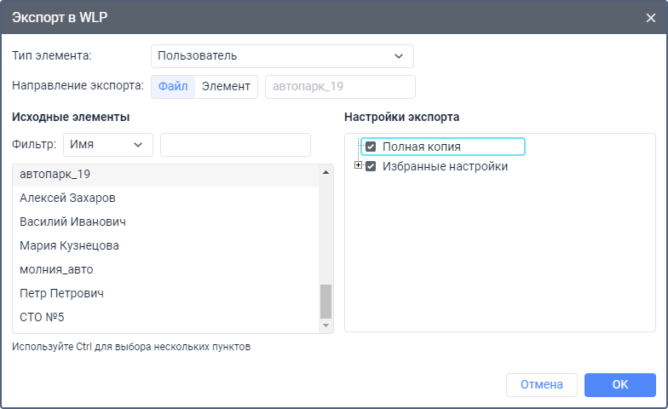Select the Элемент export direction
The height and width of the screenshot is (409, 668).
point(226,87)
